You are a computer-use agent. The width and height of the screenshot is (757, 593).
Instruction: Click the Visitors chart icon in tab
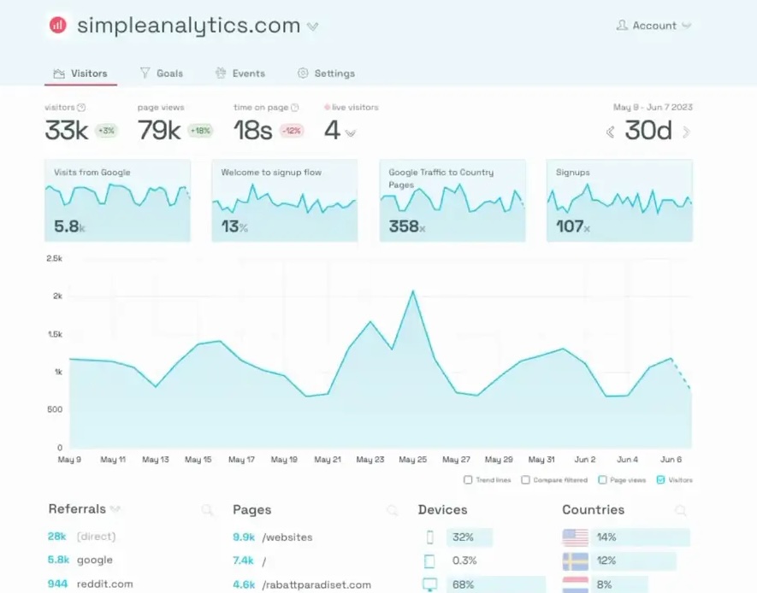59,73
